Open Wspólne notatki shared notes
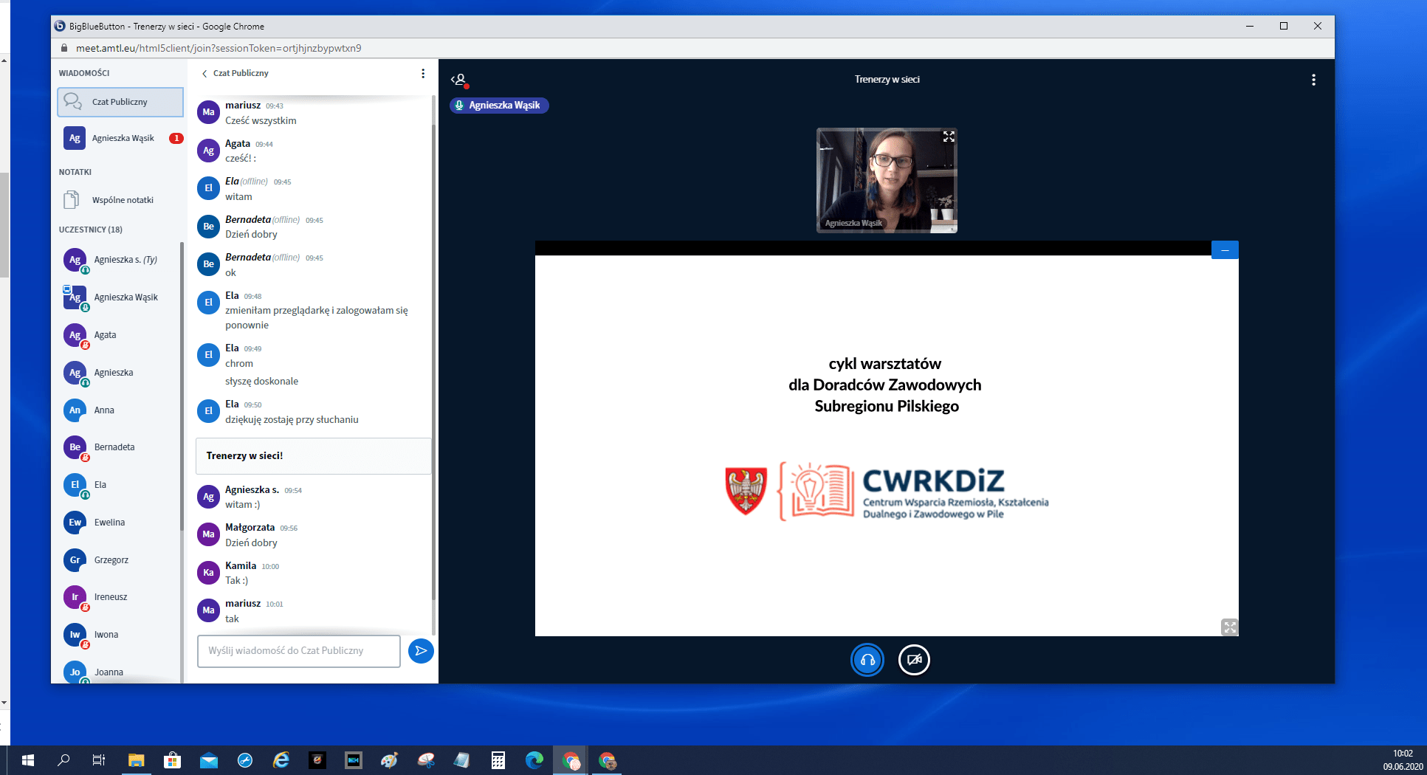The width and height of the screenshot is (1427, 775). click(122, 200)
